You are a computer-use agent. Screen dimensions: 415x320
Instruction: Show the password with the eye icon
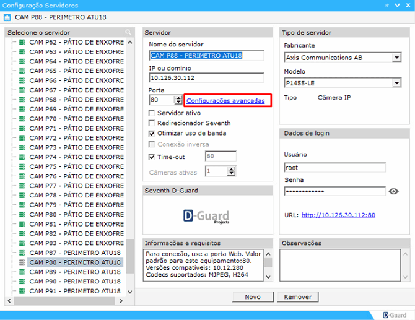tap(393, 192)
